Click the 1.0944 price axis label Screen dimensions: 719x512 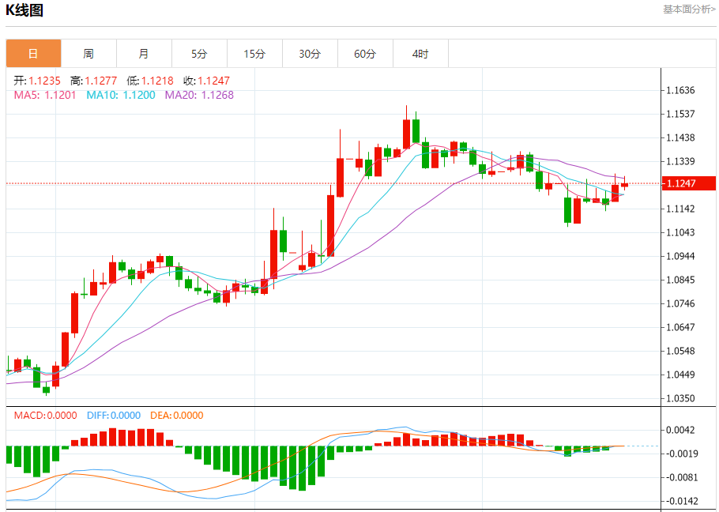coord(681,256)
